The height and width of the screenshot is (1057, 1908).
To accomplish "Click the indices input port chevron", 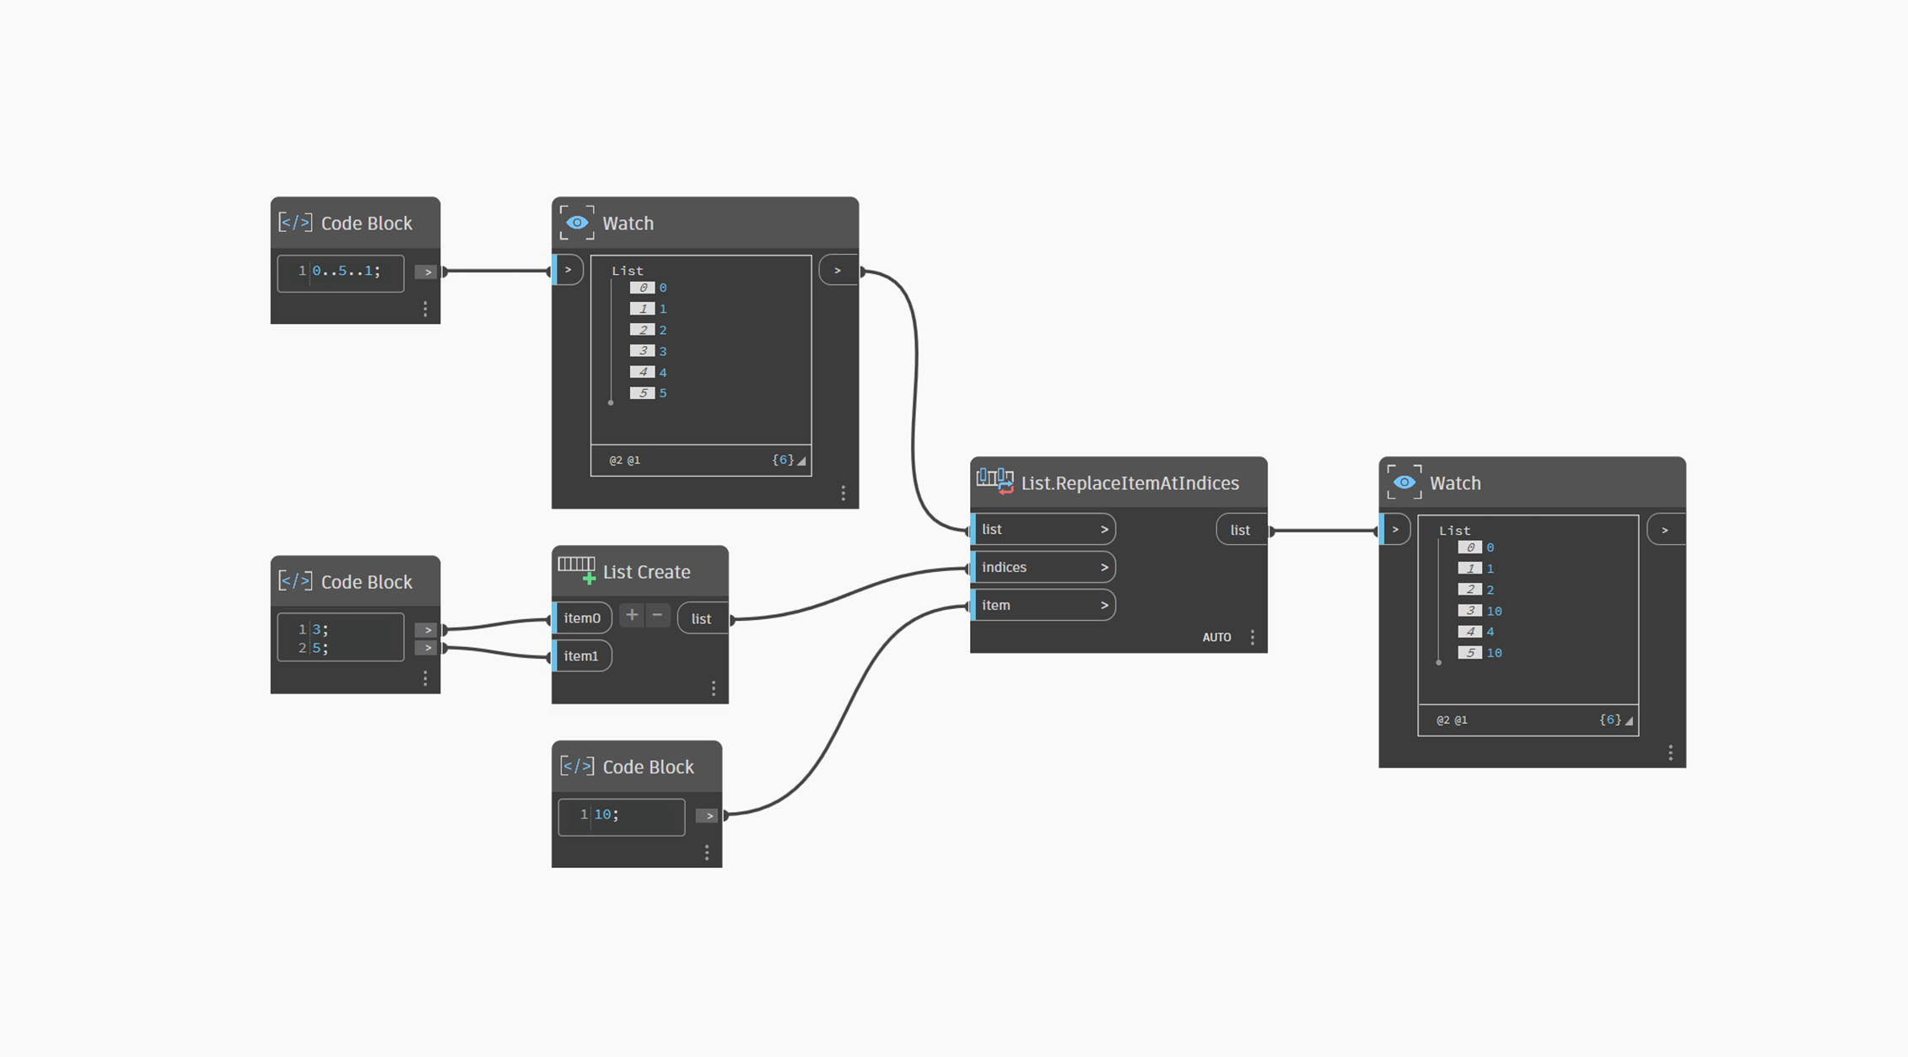I will (1103, 568).
